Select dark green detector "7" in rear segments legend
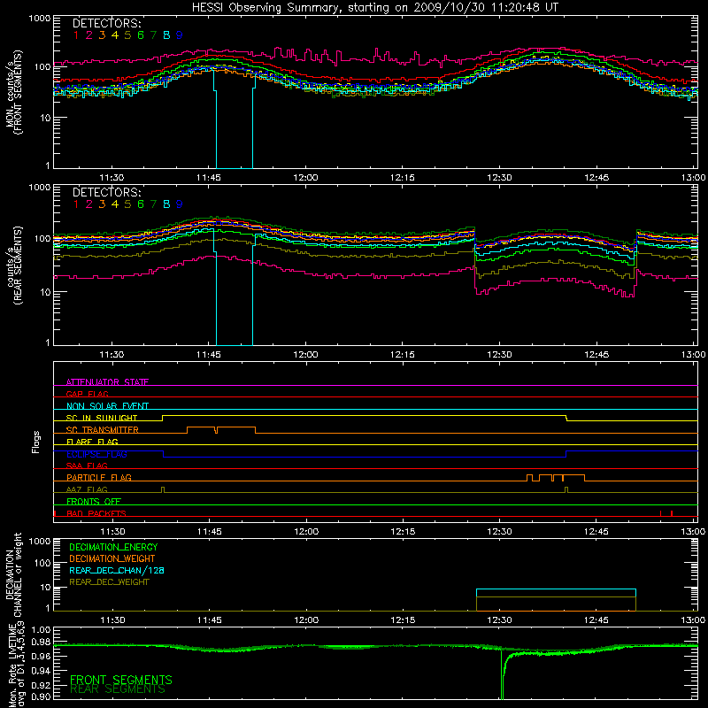708x708 pixels. (x=153, y=204)
